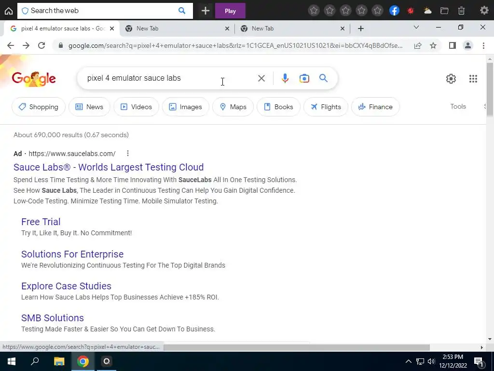The height and width of the screenshot is (371, 494).
Task: Filter results by News
Action: [89, 107]
